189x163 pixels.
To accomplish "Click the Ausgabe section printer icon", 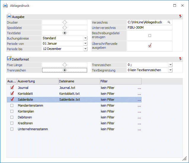I will click(9, 17).
